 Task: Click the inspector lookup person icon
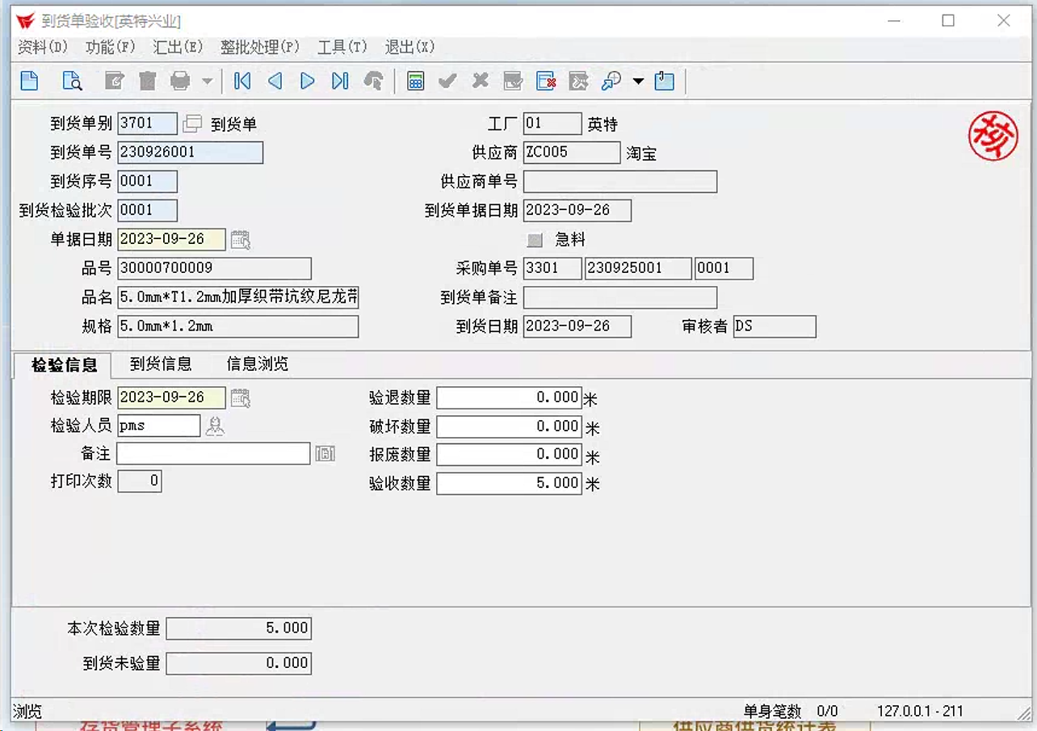(x=215, y=426)
